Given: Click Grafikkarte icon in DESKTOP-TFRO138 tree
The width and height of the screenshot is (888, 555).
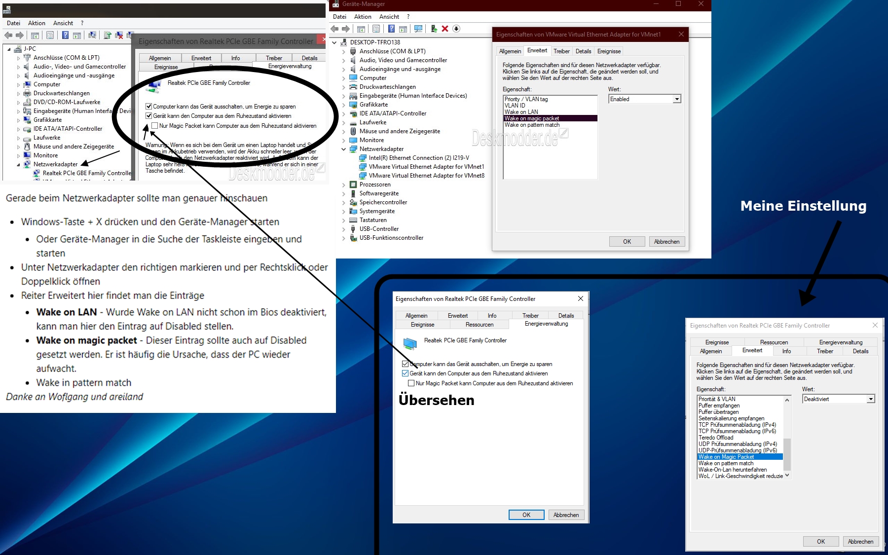Looking at the screenshot, I should pos(353,105).
